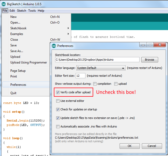Image resolution: width=168 pixels, height=156 pixels.
Task: Click the preferences.txt file path
Action: [x=97, y=138]
